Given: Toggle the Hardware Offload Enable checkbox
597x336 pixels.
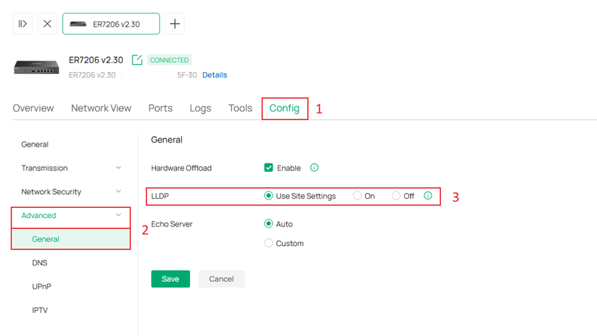Looking at the screenshot, I should [268, 168].
